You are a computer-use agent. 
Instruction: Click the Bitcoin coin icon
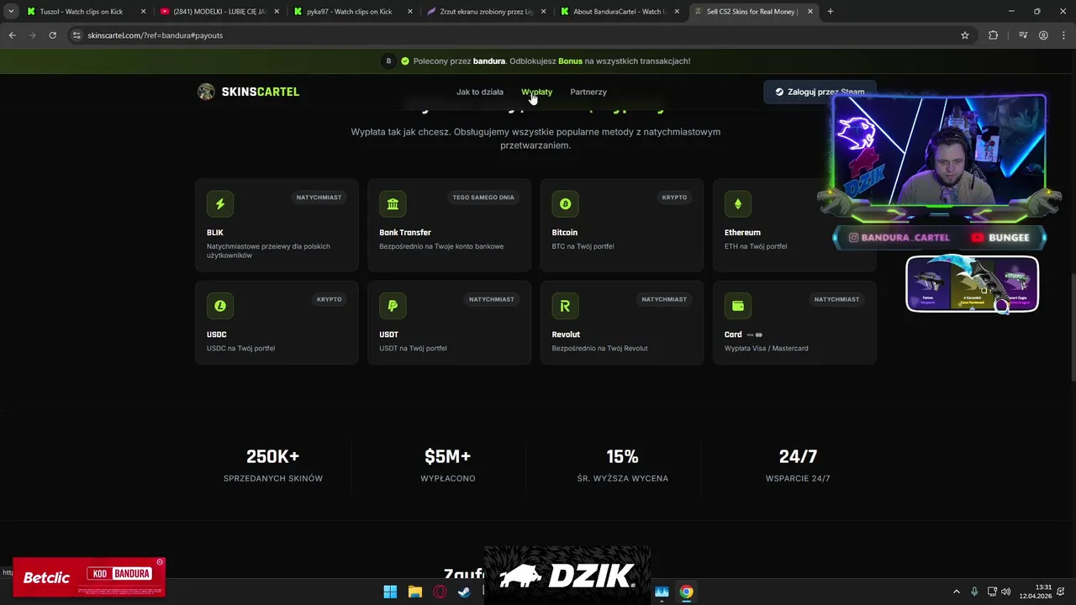(x=565, y=203)
